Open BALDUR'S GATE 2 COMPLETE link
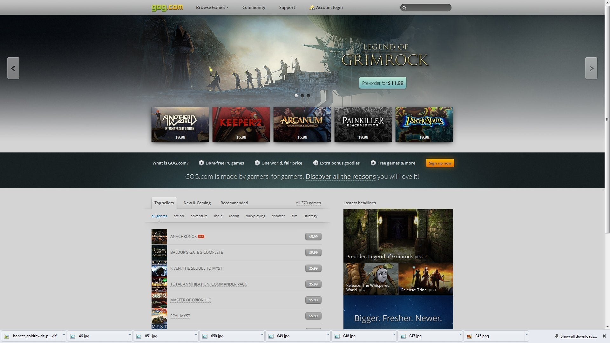This screenshot has height=343, width=610. [x=196, y=252]
